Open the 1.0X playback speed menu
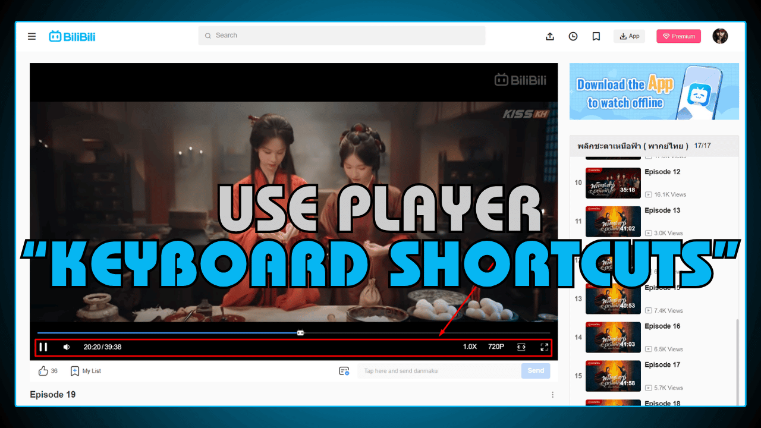Screen dimensions: 761x428 coord(470,347)
